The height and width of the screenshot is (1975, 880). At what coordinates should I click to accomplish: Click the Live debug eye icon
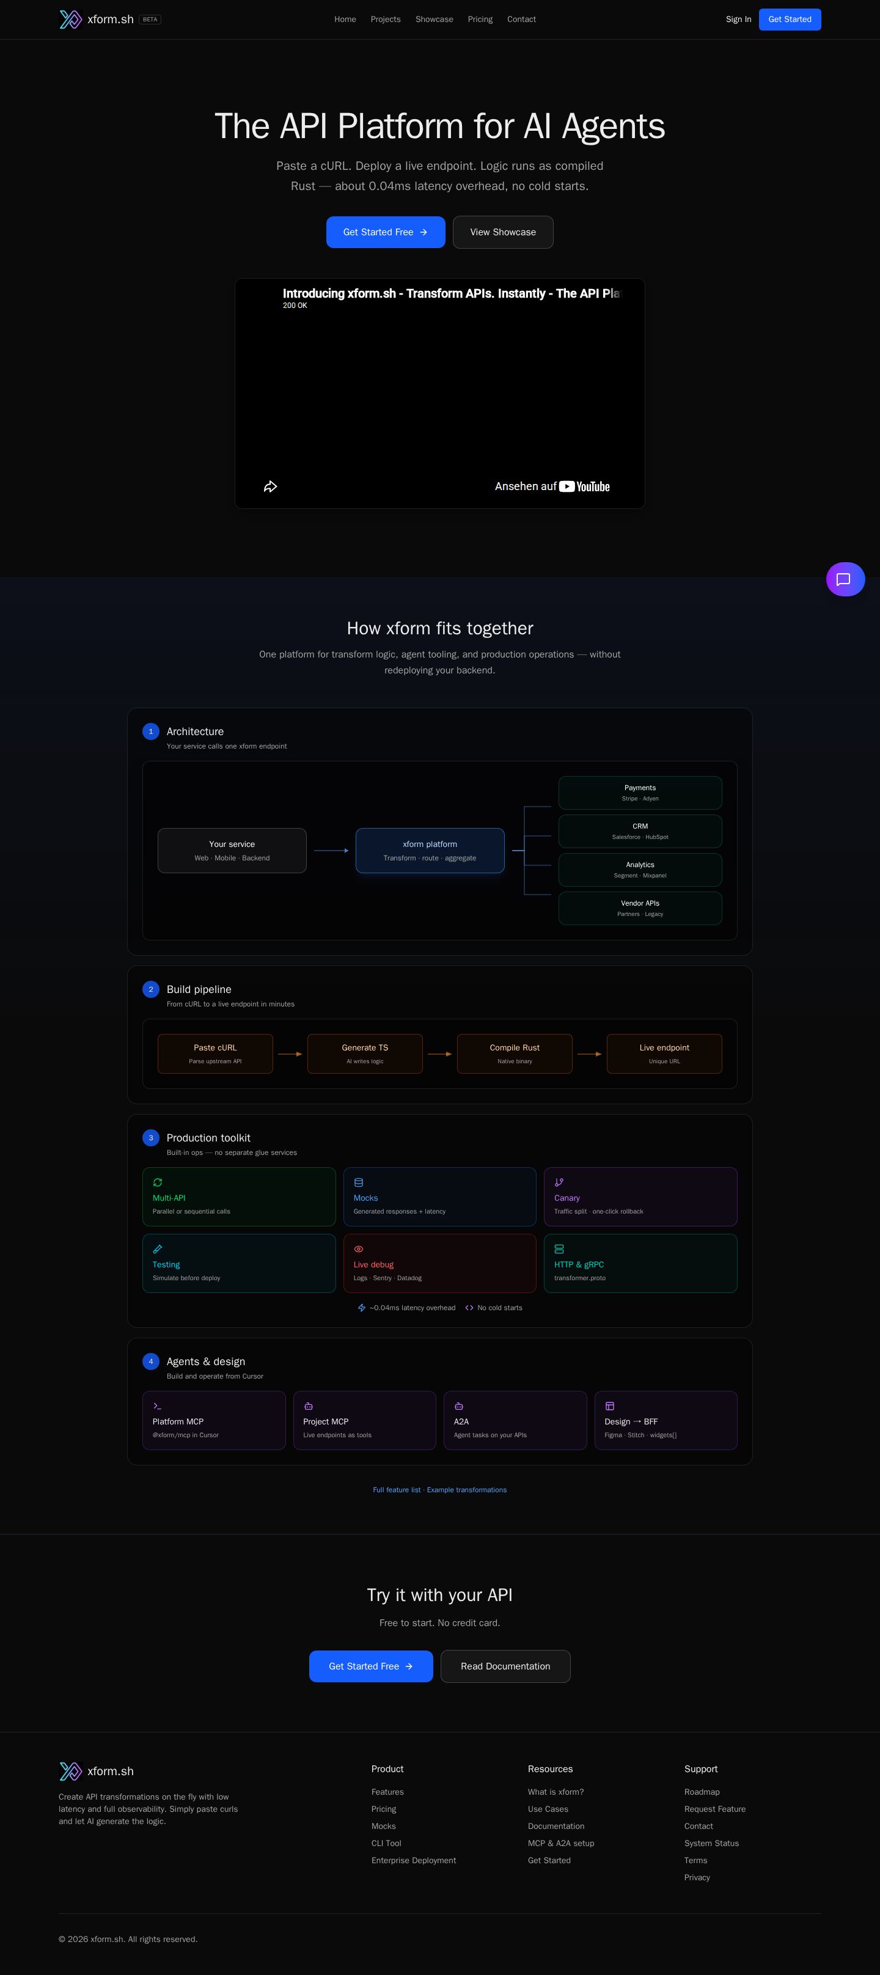coord(359,1249)
